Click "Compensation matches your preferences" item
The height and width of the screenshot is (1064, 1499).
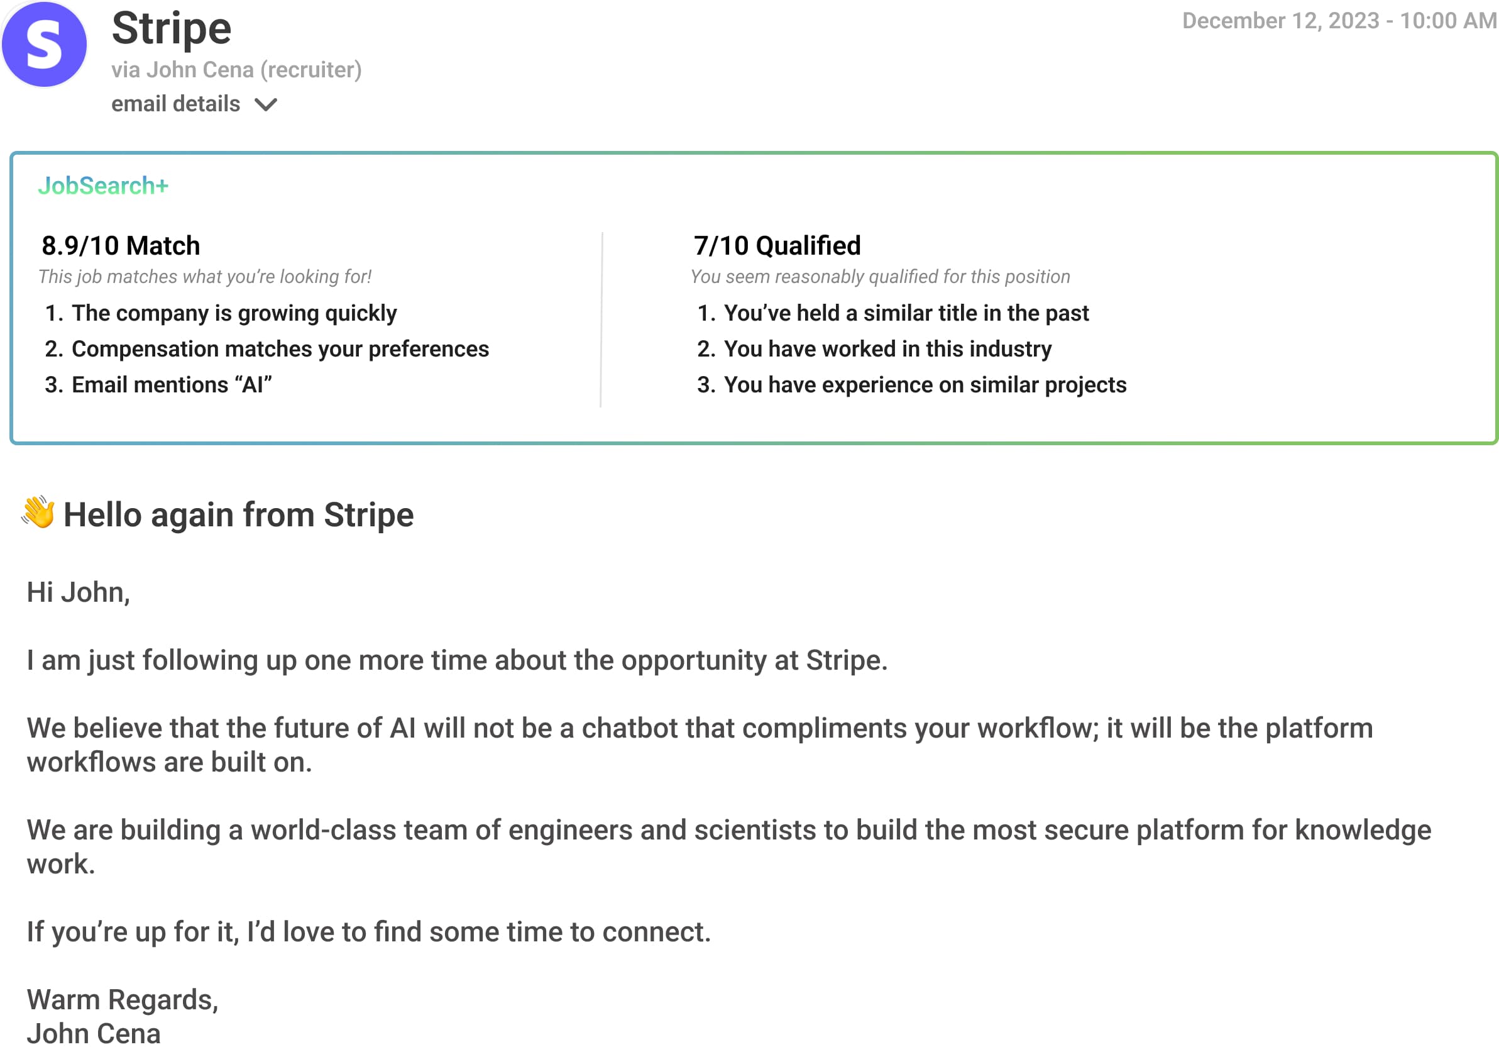(x=280, y=349)
